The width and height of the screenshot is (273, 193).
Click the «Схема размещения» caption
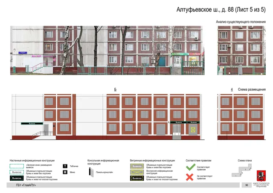[x=252, y=89]
